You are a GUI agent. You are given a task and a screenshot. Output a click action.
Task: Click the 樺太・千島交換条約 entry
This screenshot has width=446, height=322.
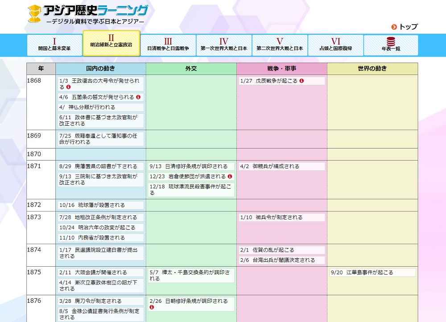click(190, 276)
